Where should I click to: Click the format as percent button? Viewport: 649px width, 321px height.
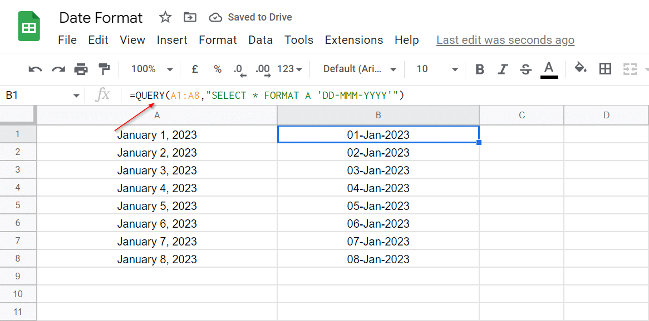click(x=218, y=69)
